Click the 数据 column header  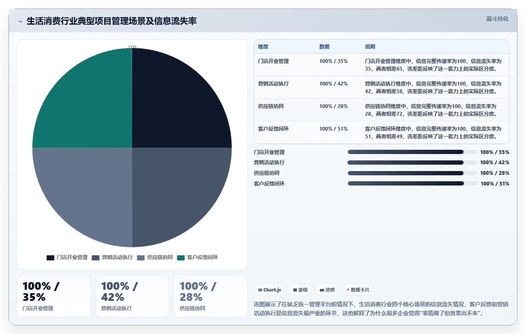pos(324,47)
